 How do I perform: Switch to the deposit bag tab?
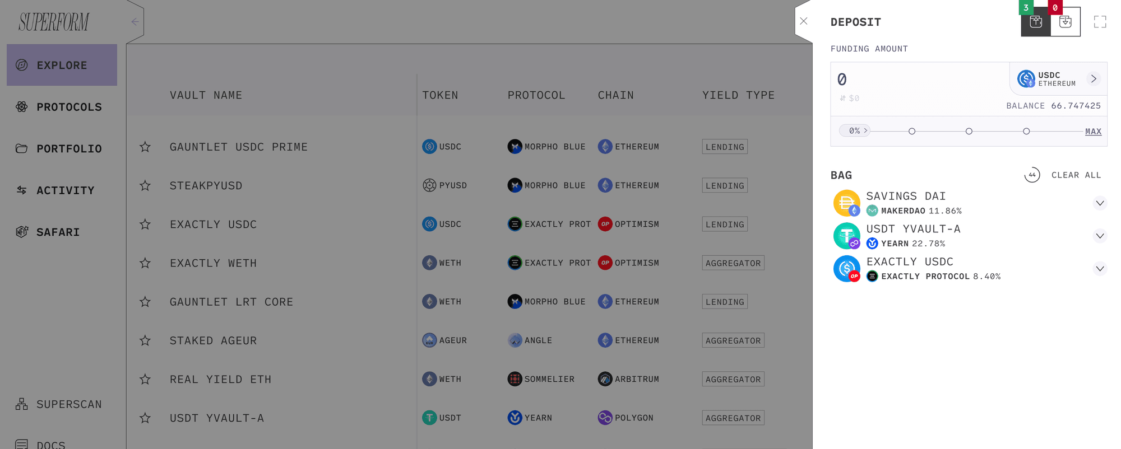[x=1036, y=22]
